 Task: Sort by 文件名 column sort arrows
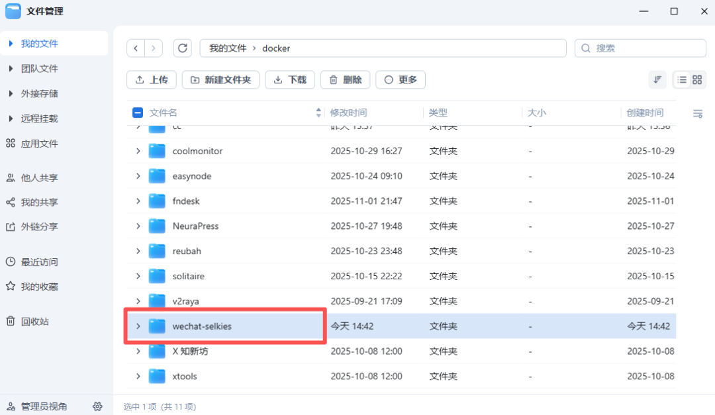tap(318, 113)
